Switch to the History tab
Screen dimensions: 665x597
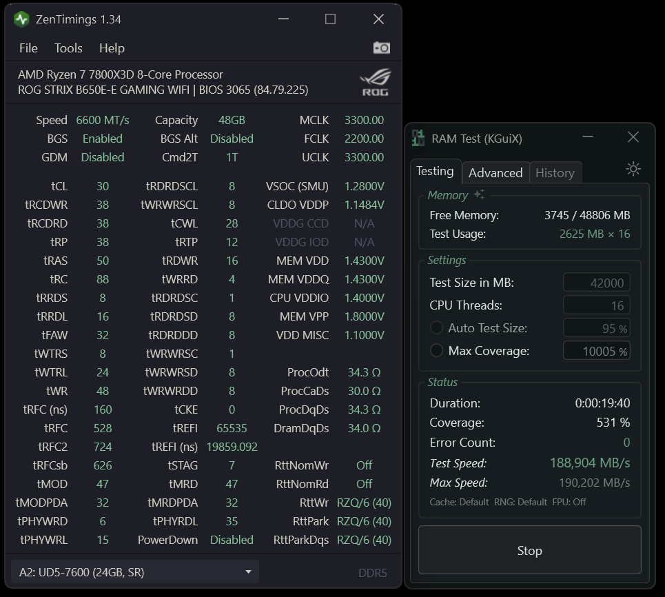coord(555,173)
